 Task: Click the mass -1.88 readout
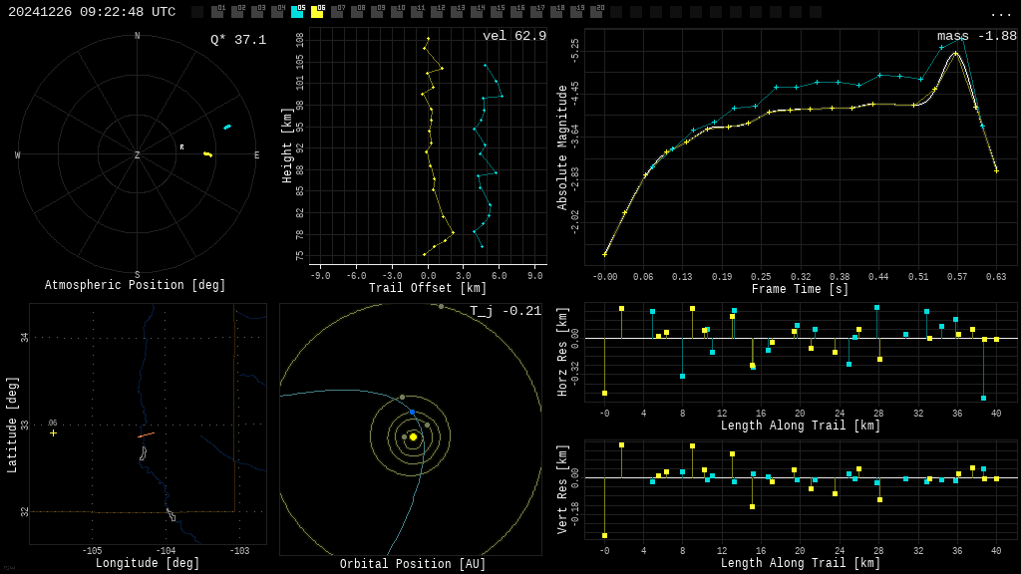click(976, 36)
